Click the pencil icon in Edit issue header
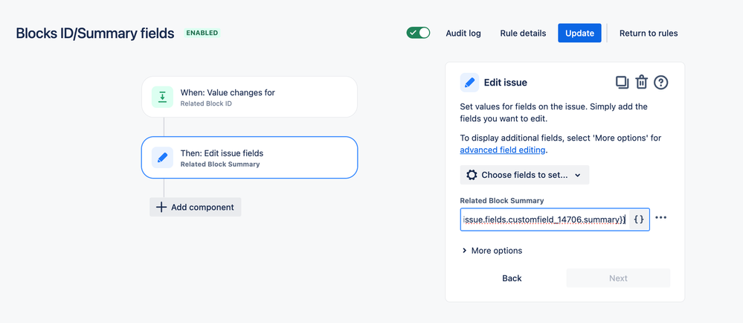 469,83
